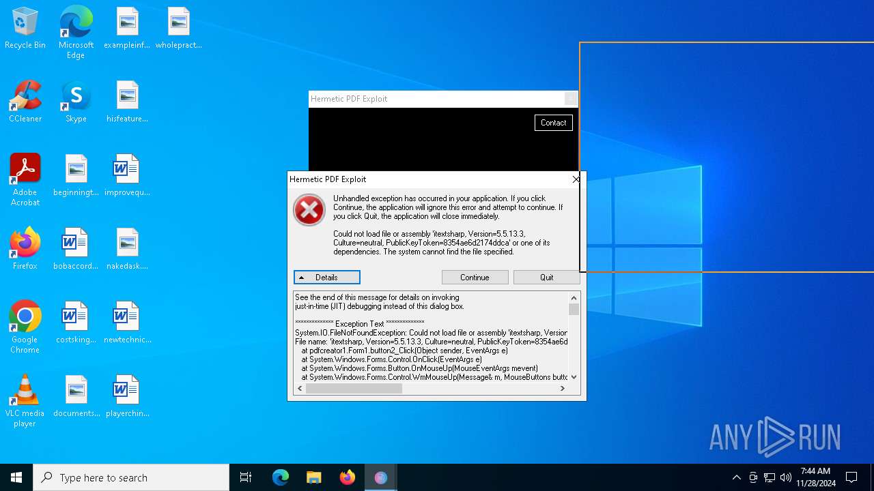Open Edge from the taskbar

[281, 477]
